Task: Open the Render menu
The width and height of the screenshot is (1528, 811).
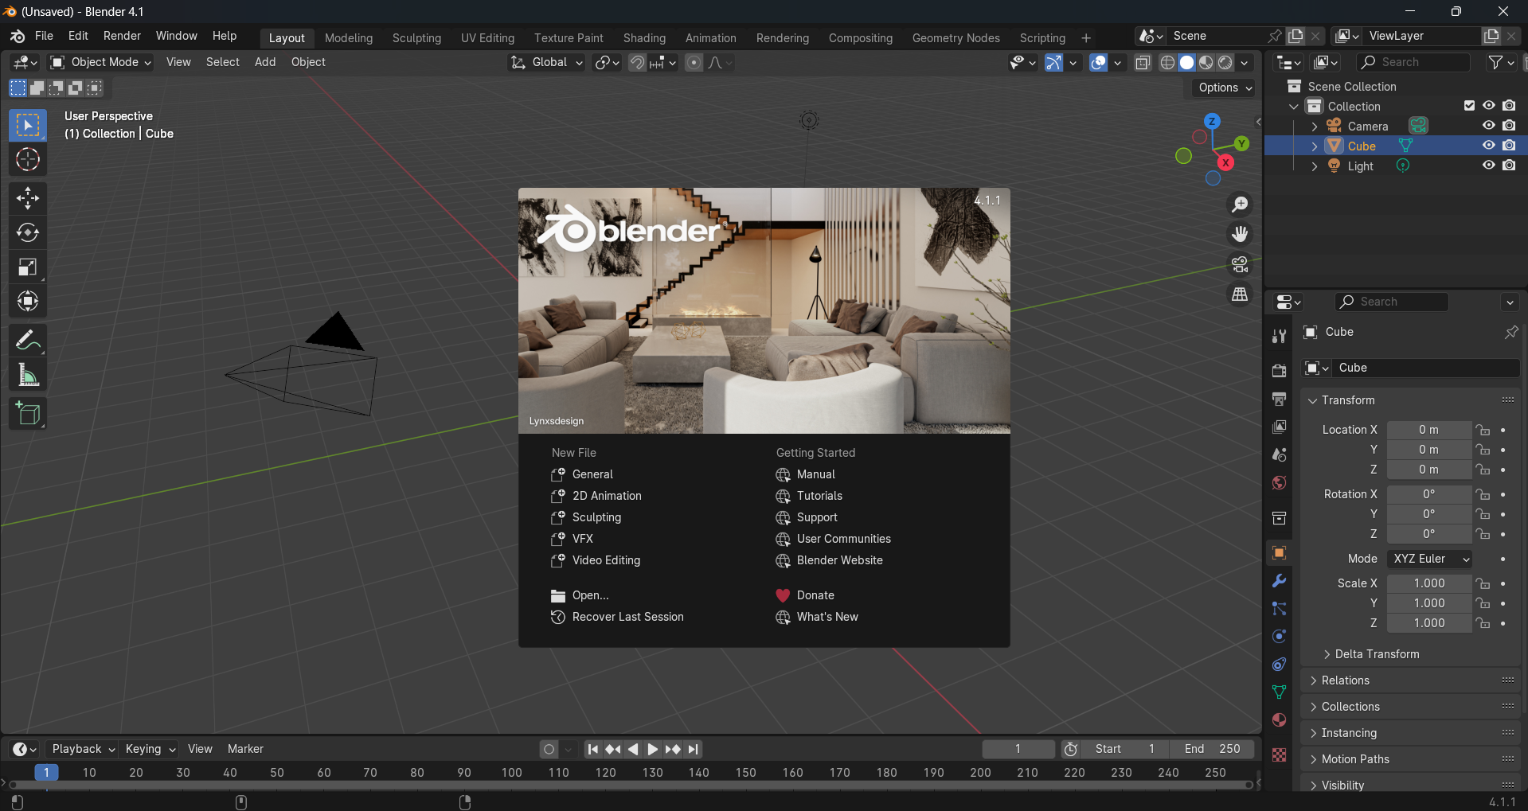Action: [x=122, y=36]
